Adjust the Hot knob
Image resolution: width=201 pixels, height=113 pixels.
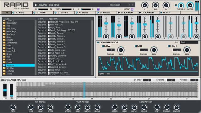click(x=166, y=5)
